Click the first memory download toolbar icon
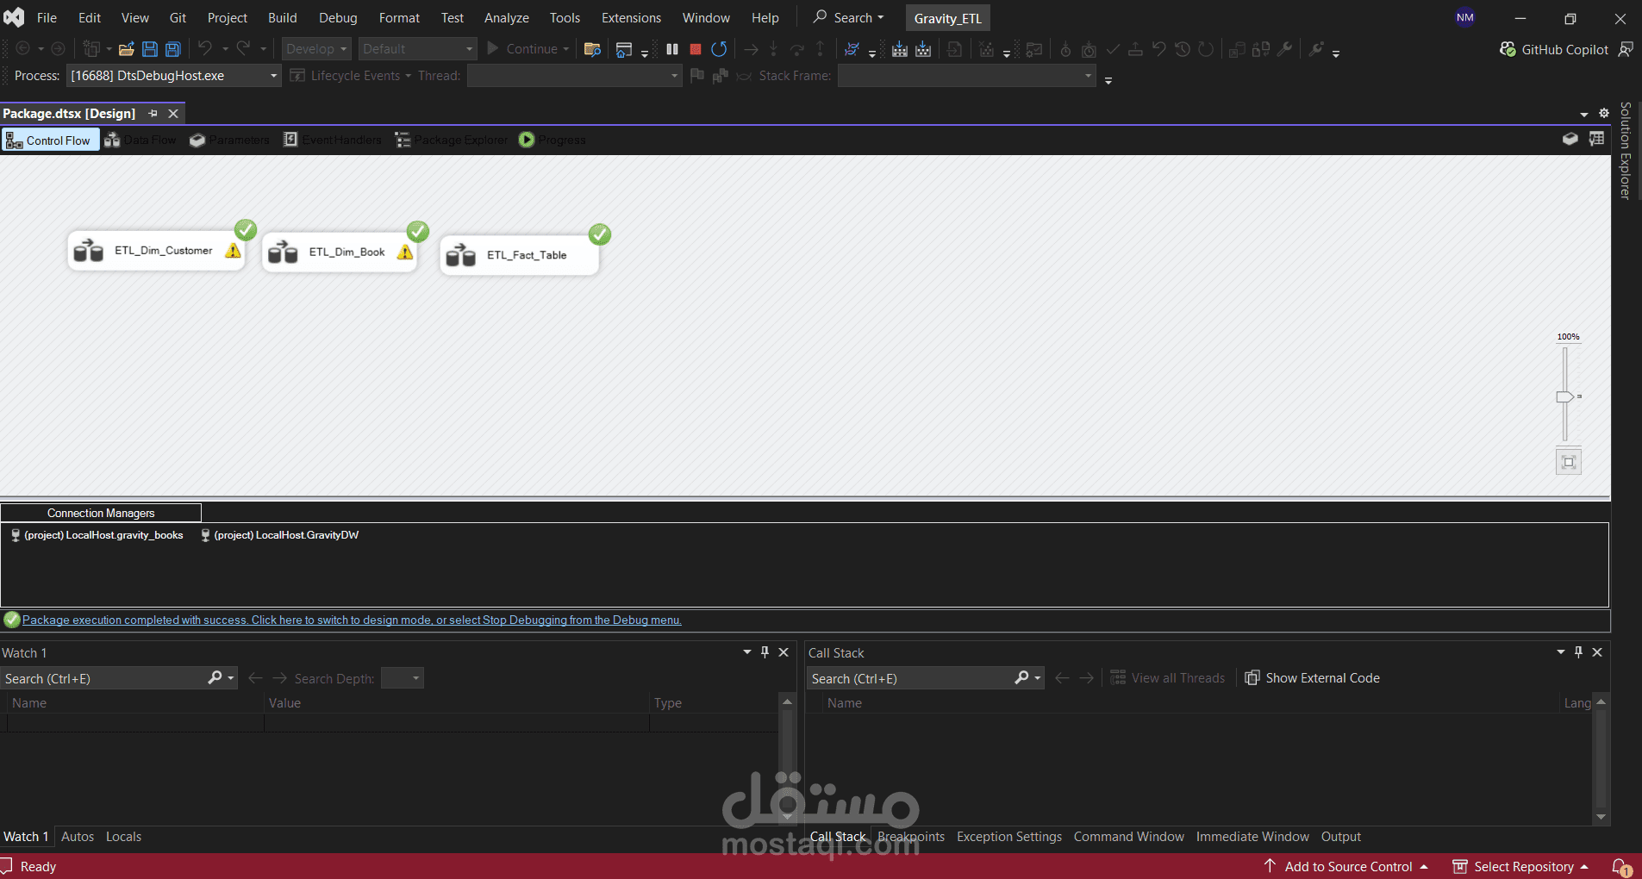The image size is (1642, 879). tap(900, 49)
